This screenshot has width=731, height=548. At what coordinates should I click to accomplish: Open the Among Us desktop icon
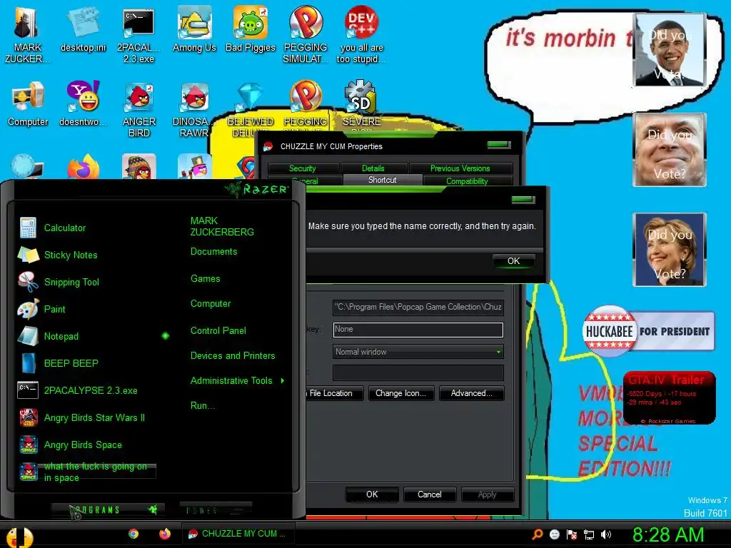coord(194,29)
